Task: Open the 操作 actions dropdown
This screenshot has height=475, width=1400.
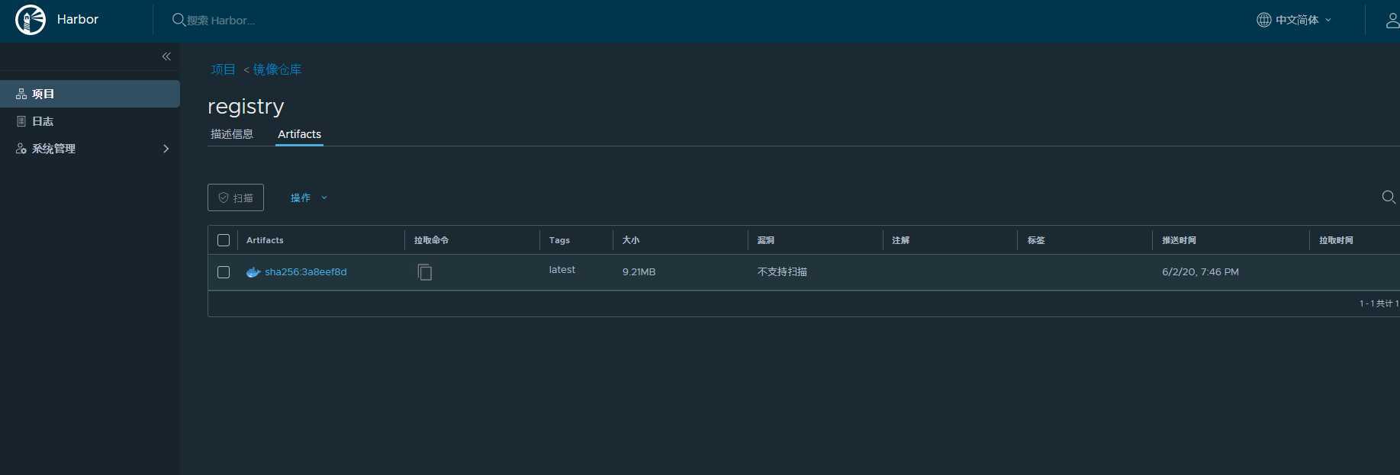Action: click(x=309, y=197)
